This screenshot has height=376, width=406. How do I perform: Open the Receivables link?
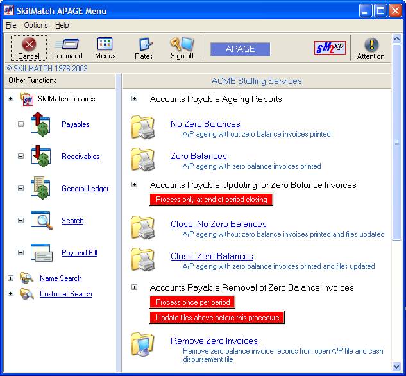[81, 157]
